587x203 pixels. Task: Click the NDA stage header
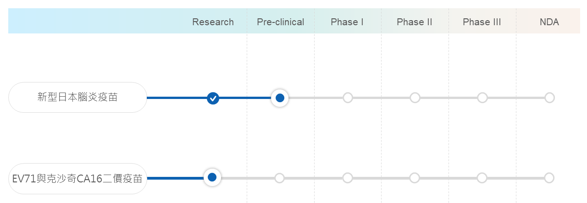(549, 22)
